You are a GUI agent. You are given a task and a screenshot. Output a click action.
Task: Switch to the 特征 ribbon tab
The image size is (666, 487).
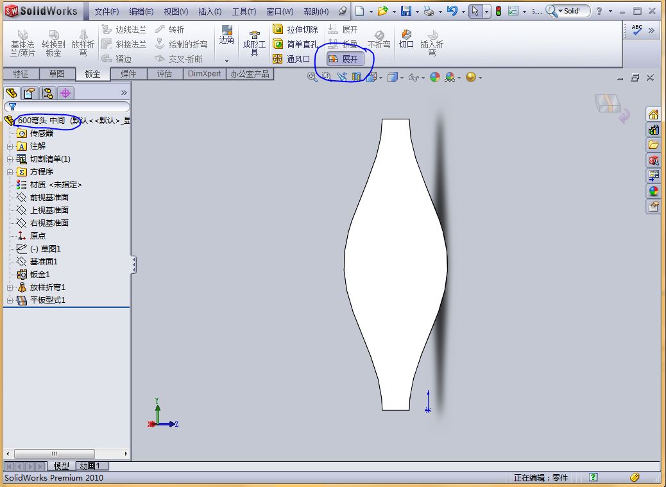(21, 74)
